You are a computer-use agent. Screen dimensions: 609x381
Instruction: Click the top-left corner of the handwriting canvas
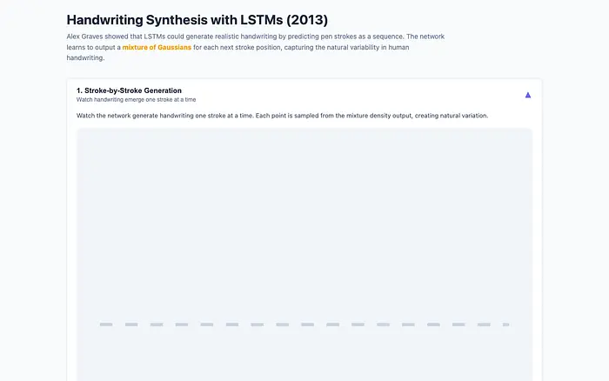81,131
